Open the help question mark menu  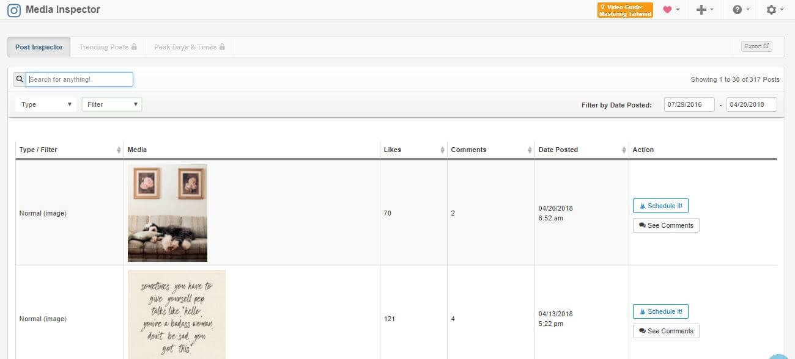[741, 10]
